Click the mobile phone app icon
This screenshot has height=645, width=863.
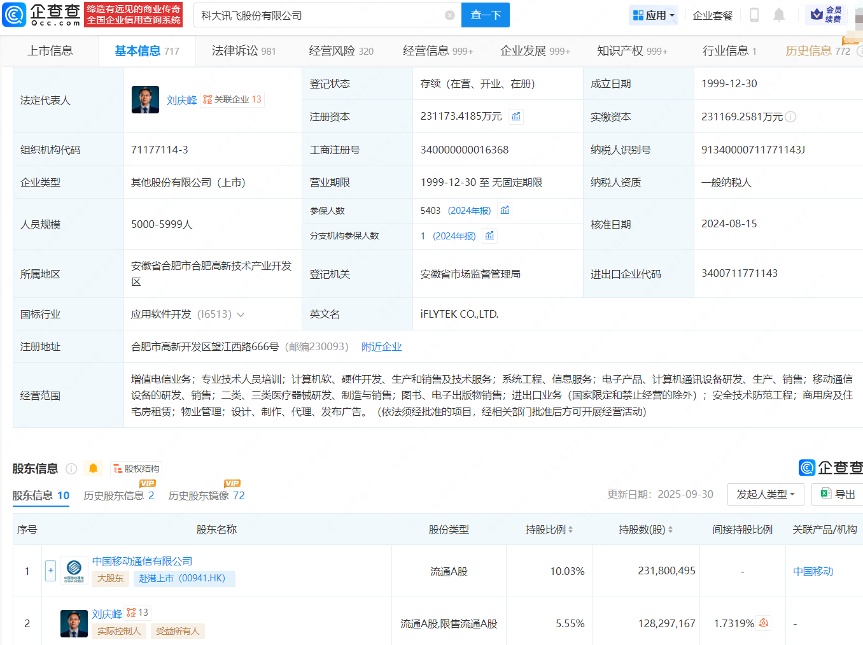754,15
